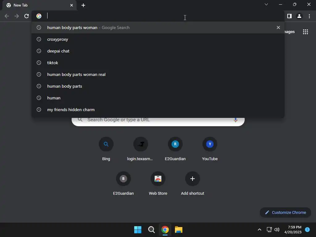316x237 pixels.
Task: Open Windows taskbar search
Action: 151,230
